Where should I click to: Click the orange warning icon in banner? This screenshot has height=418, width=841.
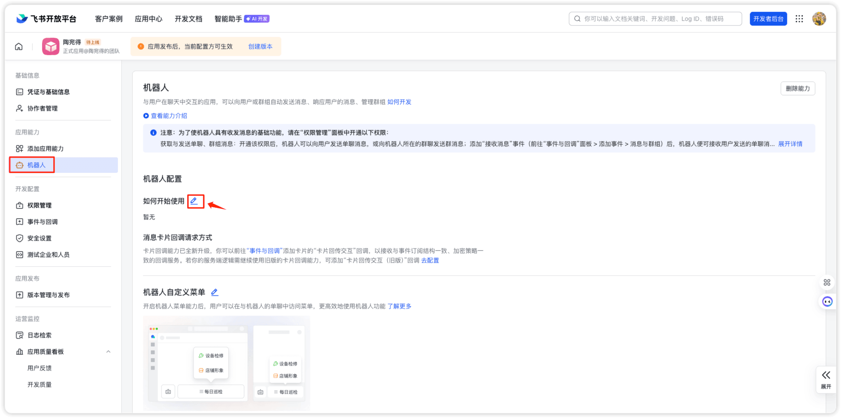pos(141,46)
